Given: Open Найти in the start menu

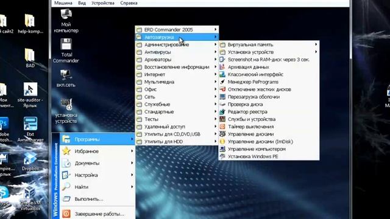Looking at the screenshot, I should click(x=97, y=187).
